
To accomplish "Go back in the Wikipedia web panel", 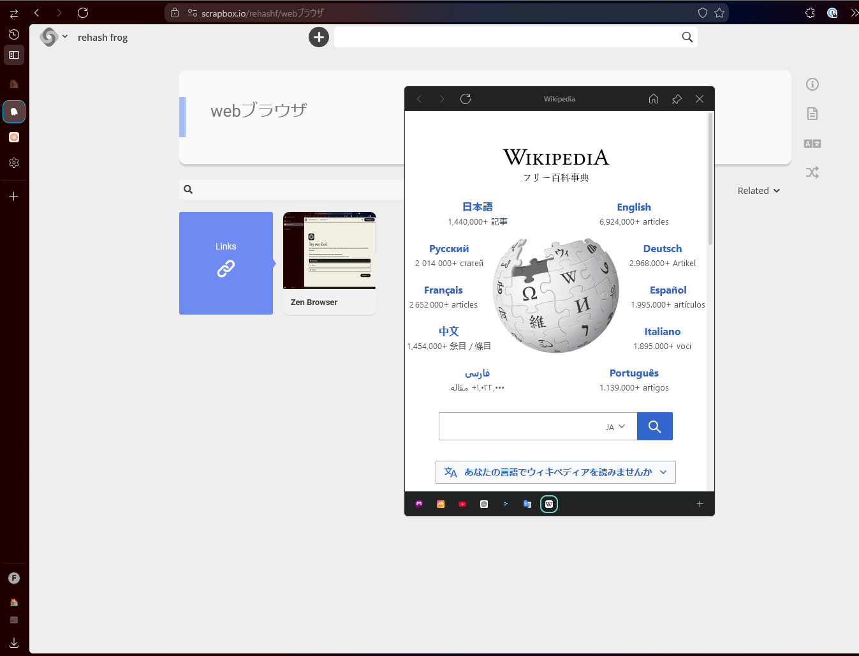I will pos(419,99).
